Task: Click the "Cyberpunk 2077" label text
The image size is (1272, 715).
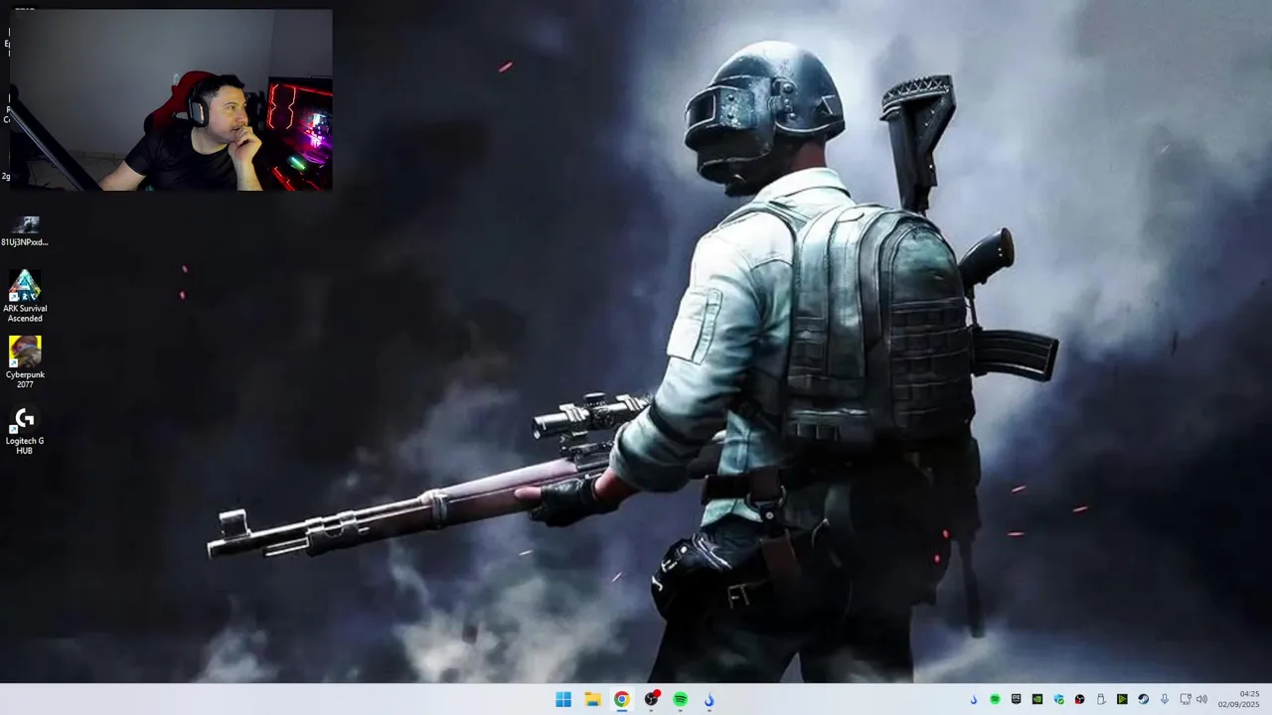Action: click(x=25, y=379)
